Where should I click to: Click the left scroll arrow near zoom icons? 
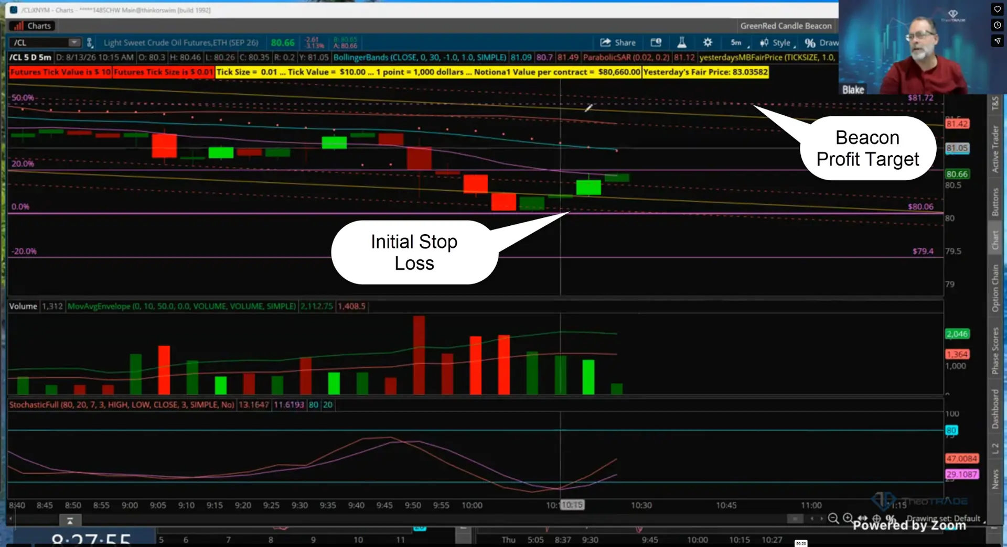tap(812, 518)
